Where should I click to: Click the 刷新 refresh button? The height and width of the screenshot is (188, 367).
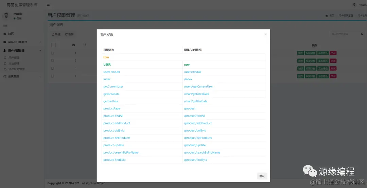click(69, 34)
